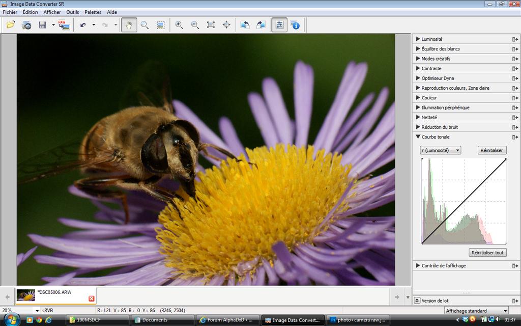521x326 pixels.
Task: Click the filmstrip left arrow
Action: click(7, 297)
